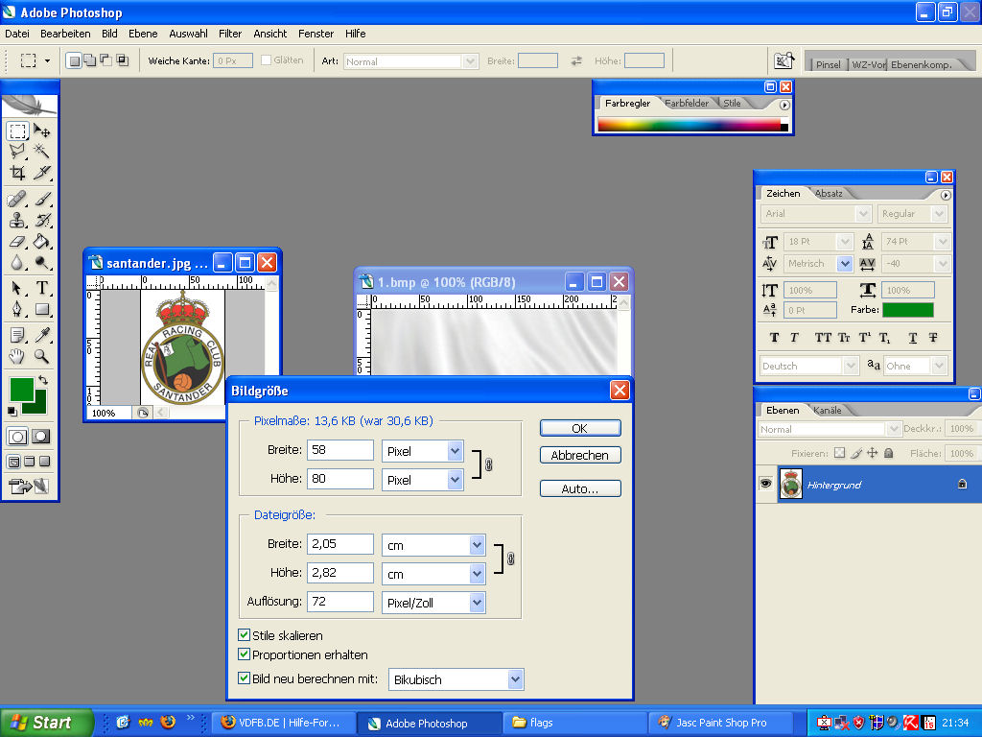Choose the Eraser tool

coord(17,242)
